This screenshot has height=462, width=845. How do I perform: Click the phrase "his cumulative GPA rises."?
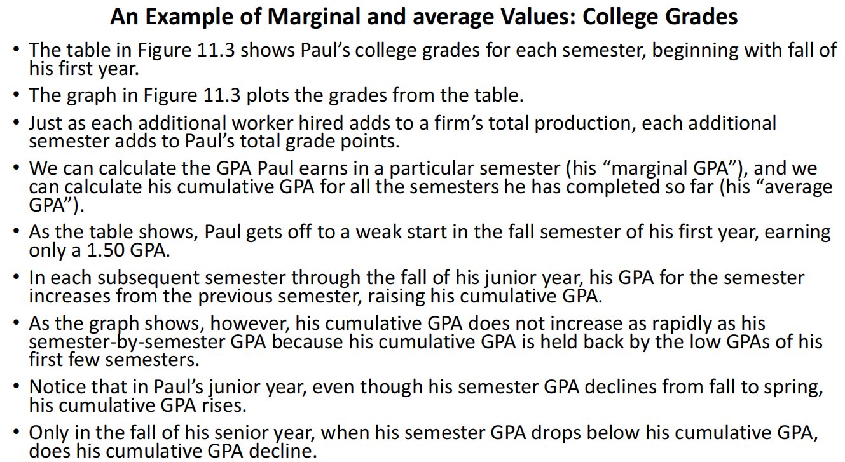pyautogui.click(x=137, y=405)
